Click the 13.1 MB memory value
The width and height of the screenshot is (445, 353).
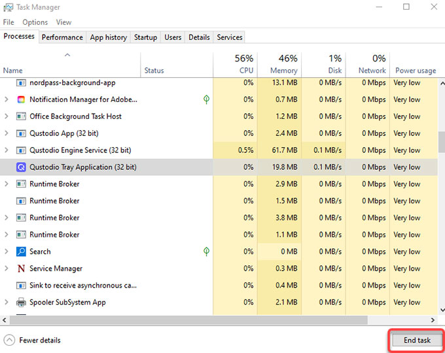(285, 83)
